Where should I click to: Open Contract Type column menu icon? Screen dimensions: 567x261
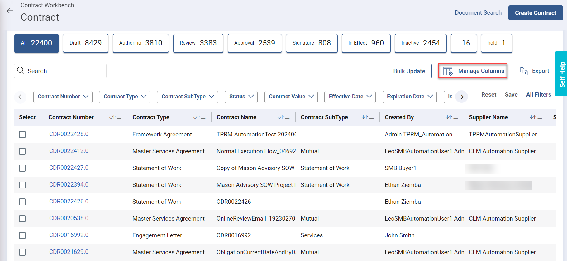(203, 117)
